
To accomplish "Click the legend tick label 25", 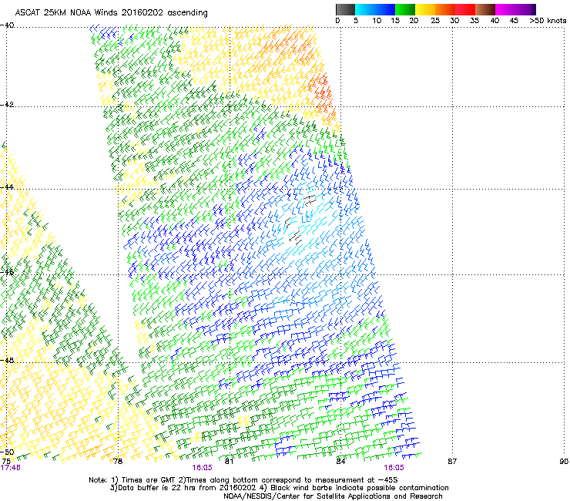I will point(435,21).
